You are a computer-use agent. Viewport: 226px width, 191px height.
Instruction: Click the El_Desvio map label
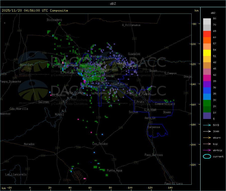59,95
